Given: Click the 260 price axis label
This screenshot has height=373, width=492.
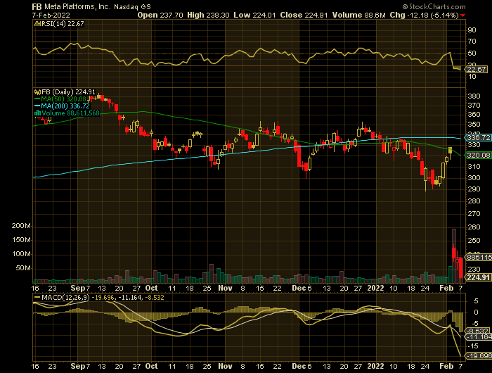Looking at the screenshot, I should coord(474,227).
